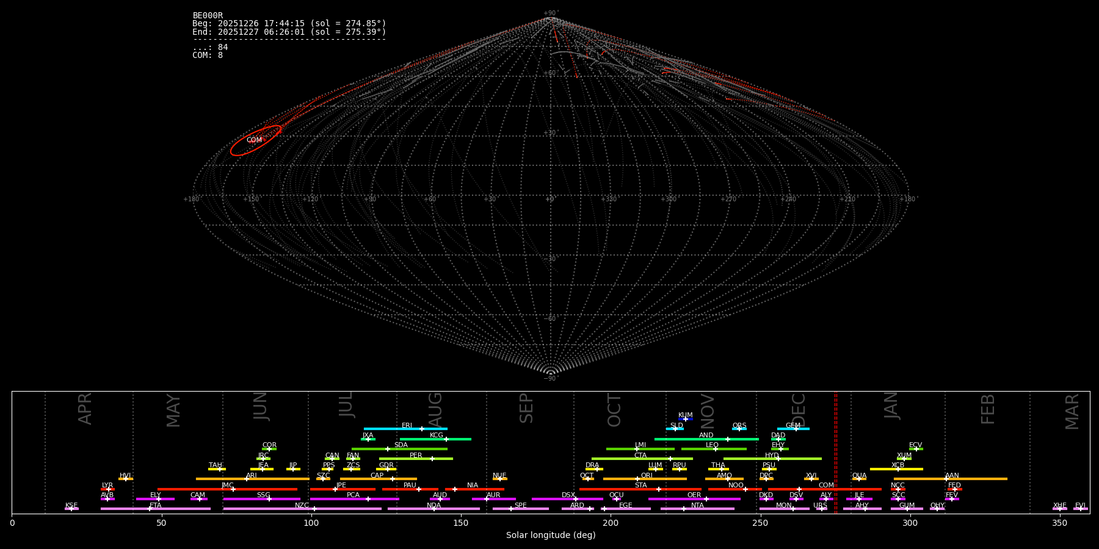
Task: Click the CAP orange shower bar
Action: tap(379, 479)
